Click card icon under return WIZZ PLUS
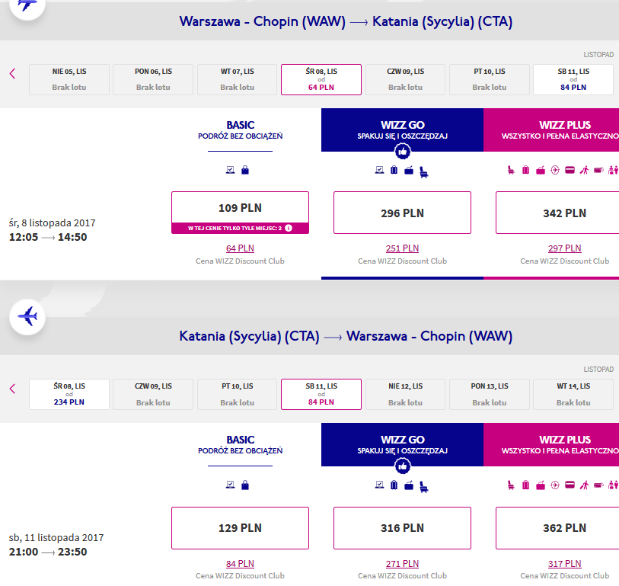619x586 pixels. click(570, 485)
